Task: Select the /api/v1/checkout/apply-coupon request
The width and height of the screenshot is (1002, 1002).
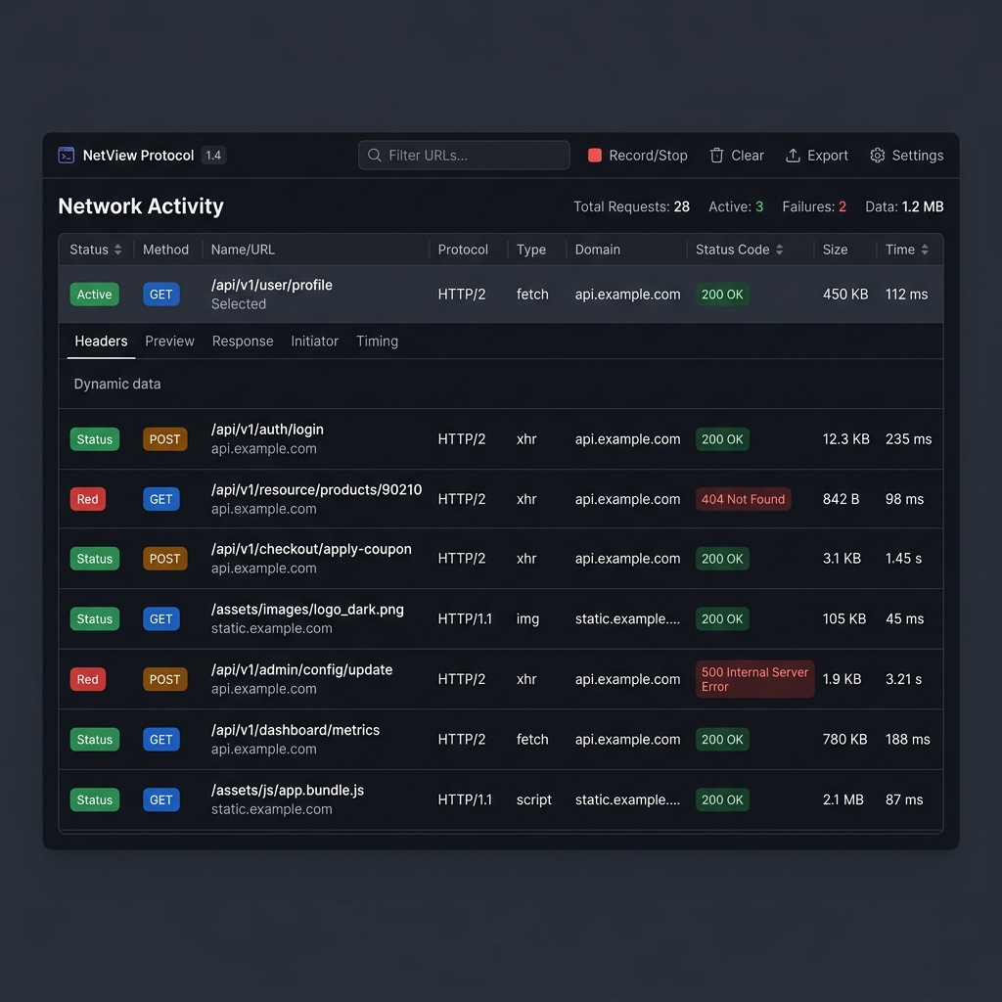Action: [501, 559]
